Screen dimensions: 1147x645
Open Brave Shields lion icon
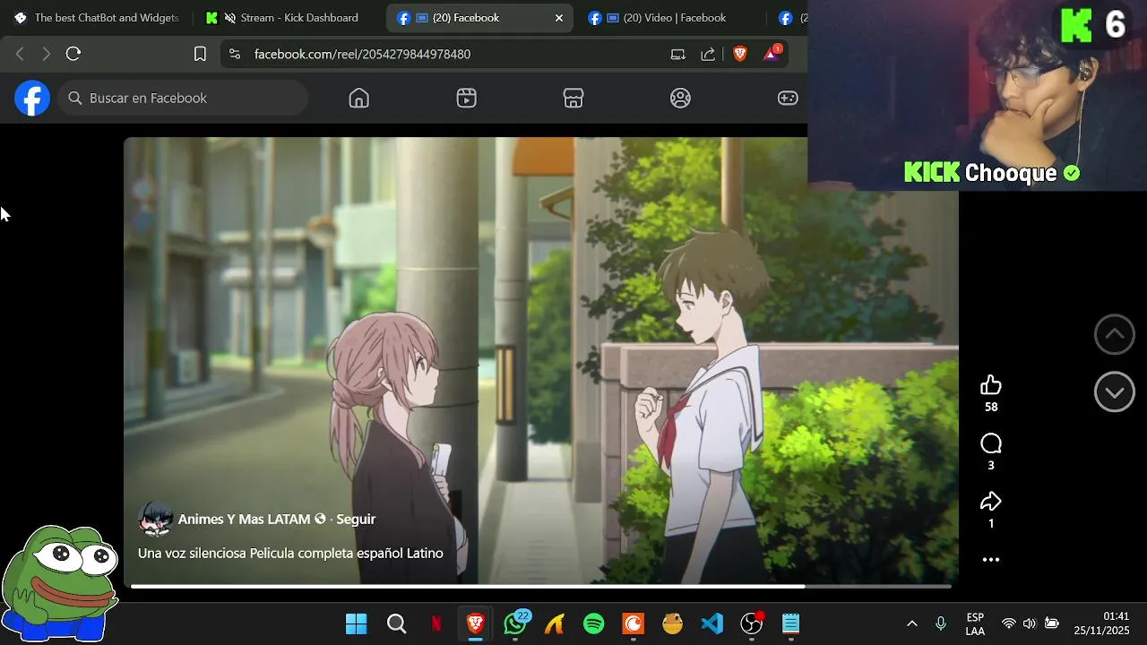(739, 54)
